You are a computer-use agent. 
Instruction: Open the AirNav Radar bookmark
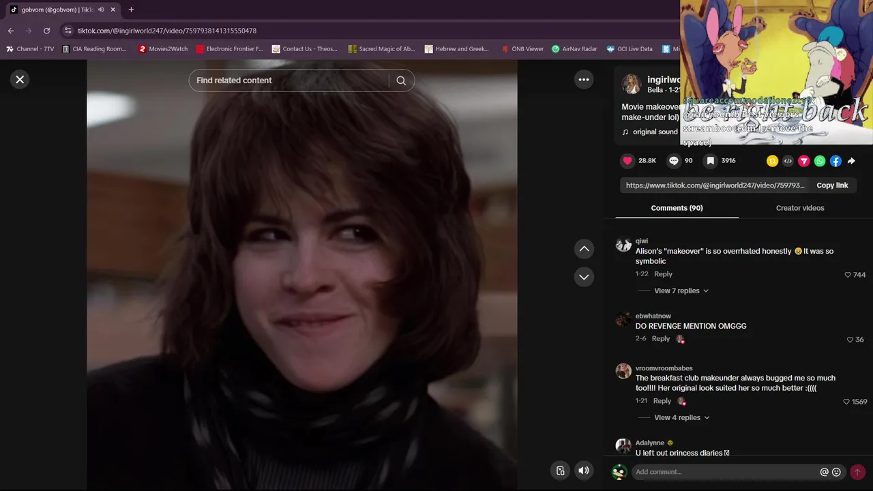(x=574, y=49)
